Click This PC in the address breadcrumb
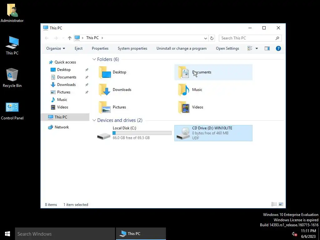The height and width of the screenshot is (240, 320). pyautogui.click(x=92, y=38)
